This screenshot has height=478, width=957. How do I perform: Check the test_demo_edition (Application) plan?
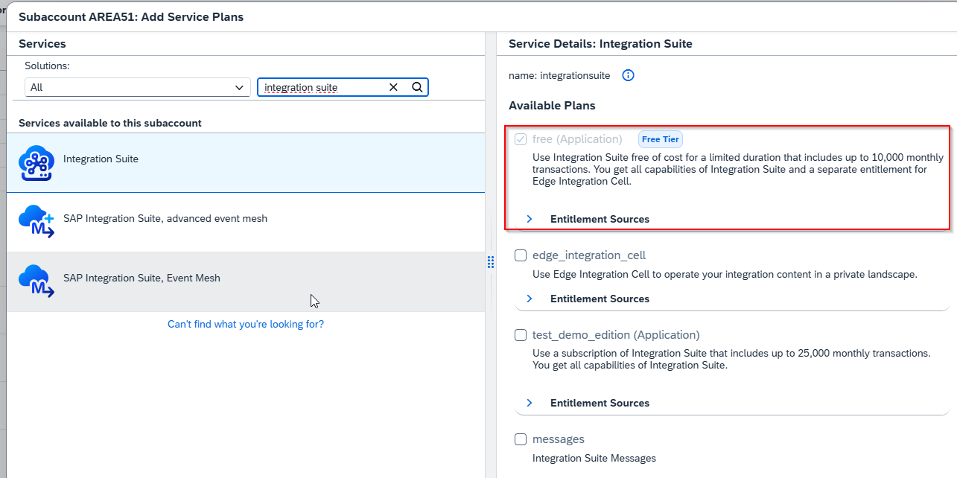pos(520,335)
